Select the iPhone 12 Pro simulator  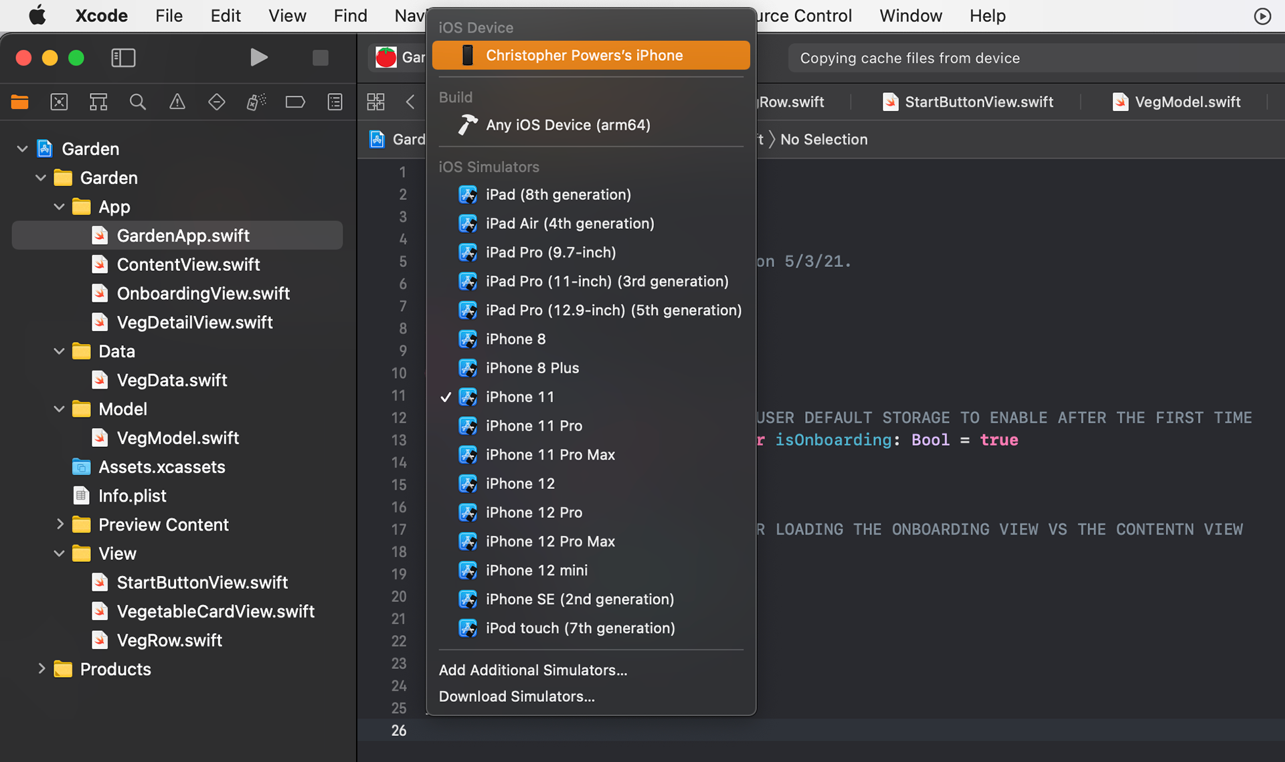(591, 512)
